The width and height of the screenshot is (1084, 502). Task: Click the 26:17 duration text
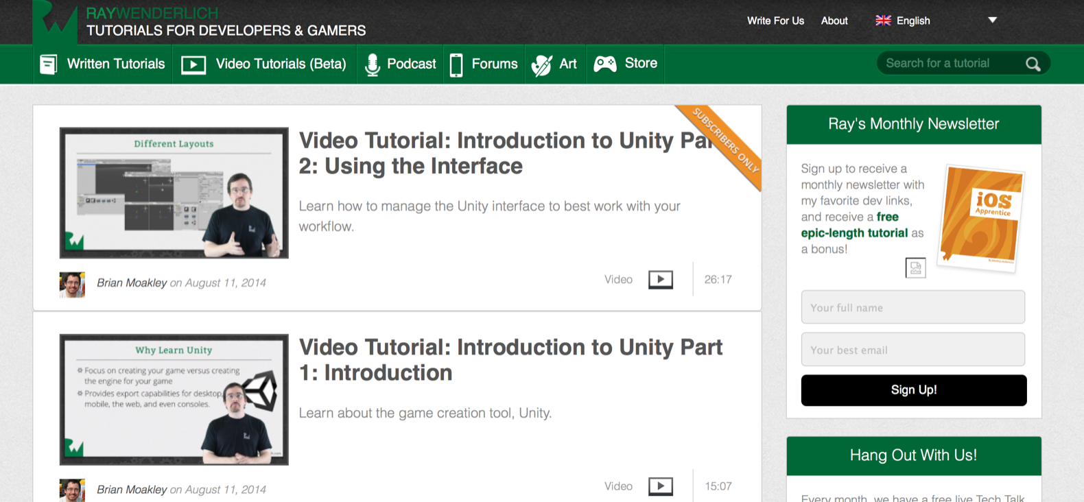(718, 280)
